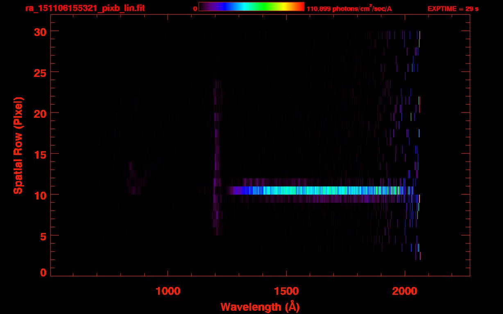Click the 1500 wavelength tick label

[286, 291]
